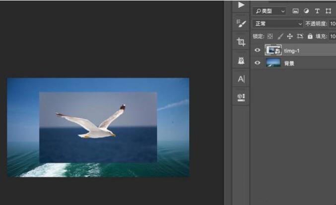The width and height of the screenshot is (336, 205).
Task: Hide the timg-1 layer with eye icon
Action: click(258, 50)
